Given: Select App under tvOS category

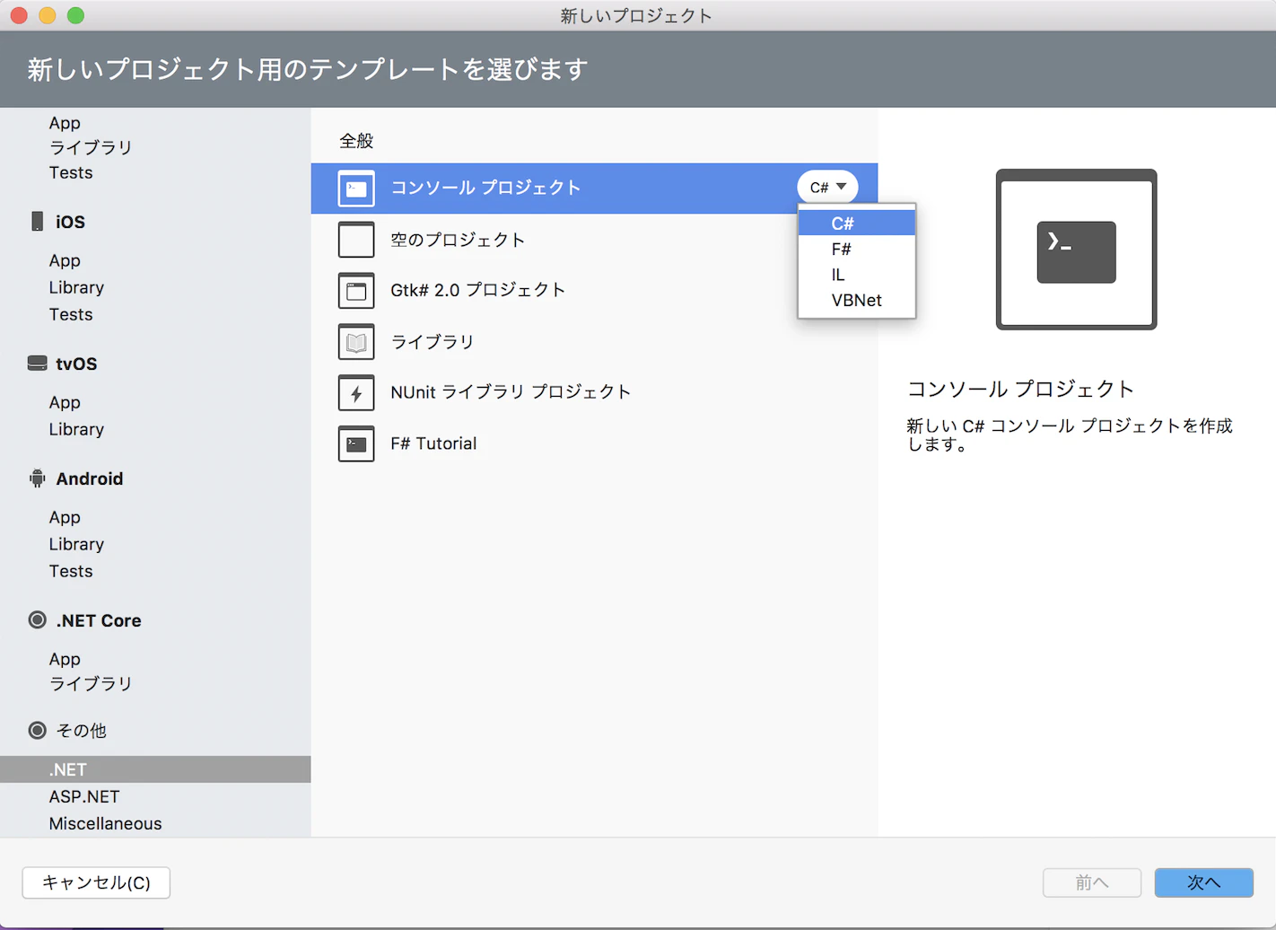Looking at the screenshot, I should click(x=65, y=402).
